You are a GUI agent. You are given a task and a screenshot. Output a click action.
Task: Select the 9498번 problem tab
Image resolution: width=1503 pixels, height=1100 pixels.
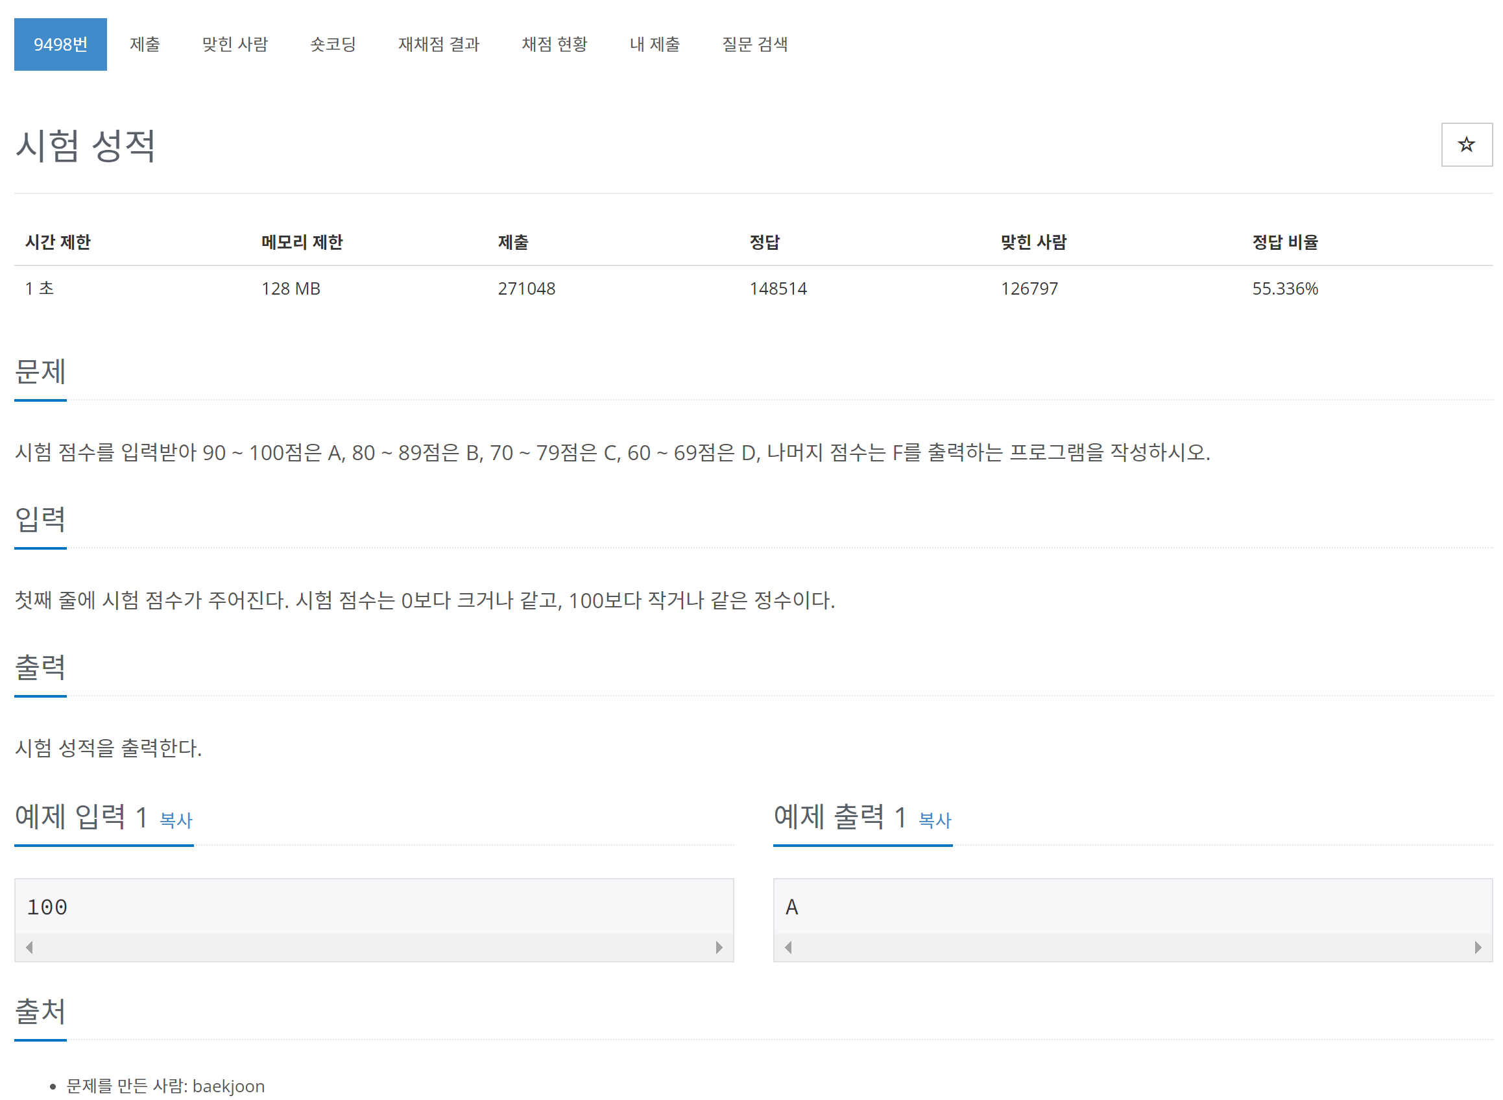(x=60, y=45)
